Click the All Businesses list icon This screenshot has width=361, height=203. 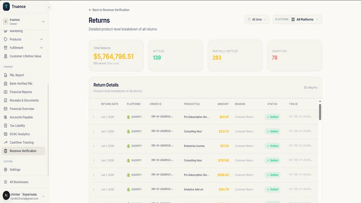5,182
